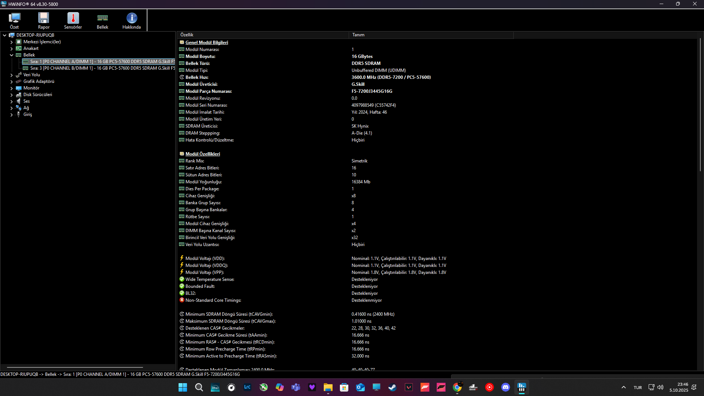Expand the Merkezi İşlemci(ler) node
The image size is (704, 396).
coord(11,42)
